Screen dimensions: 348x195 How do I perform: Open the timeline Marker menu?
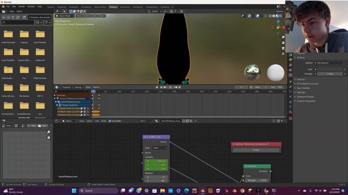pyautogui.click(x=96, y=87)
